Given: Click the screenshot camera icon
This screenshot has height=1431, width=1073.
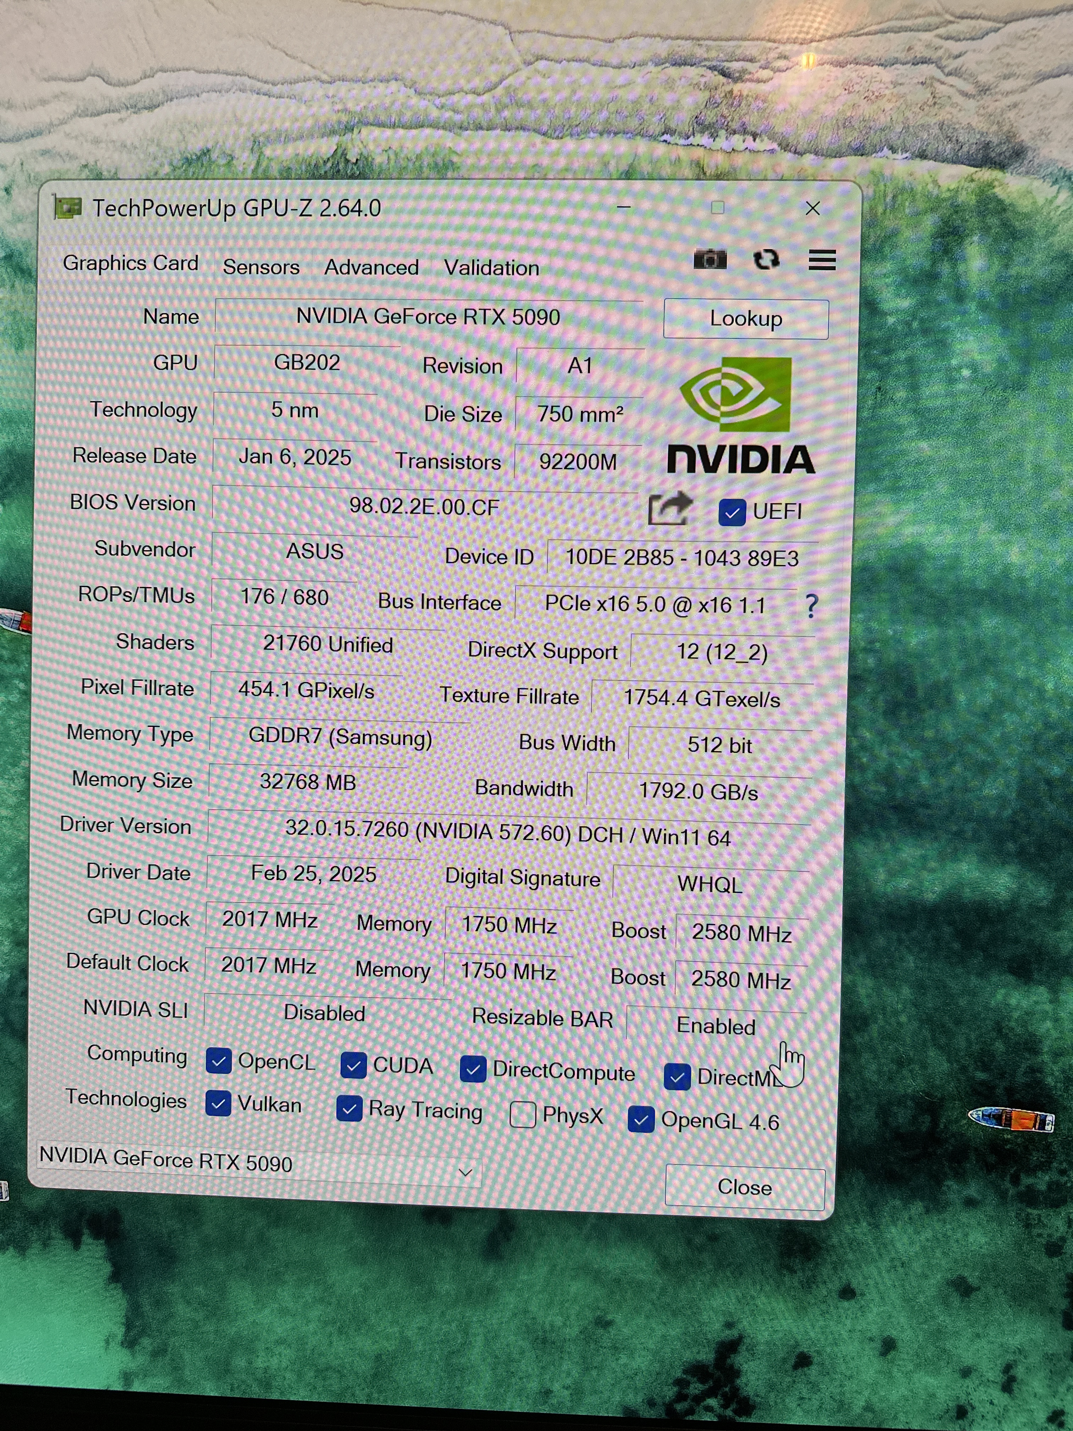Looking at the screenshot, I should (x=710, y=259).
